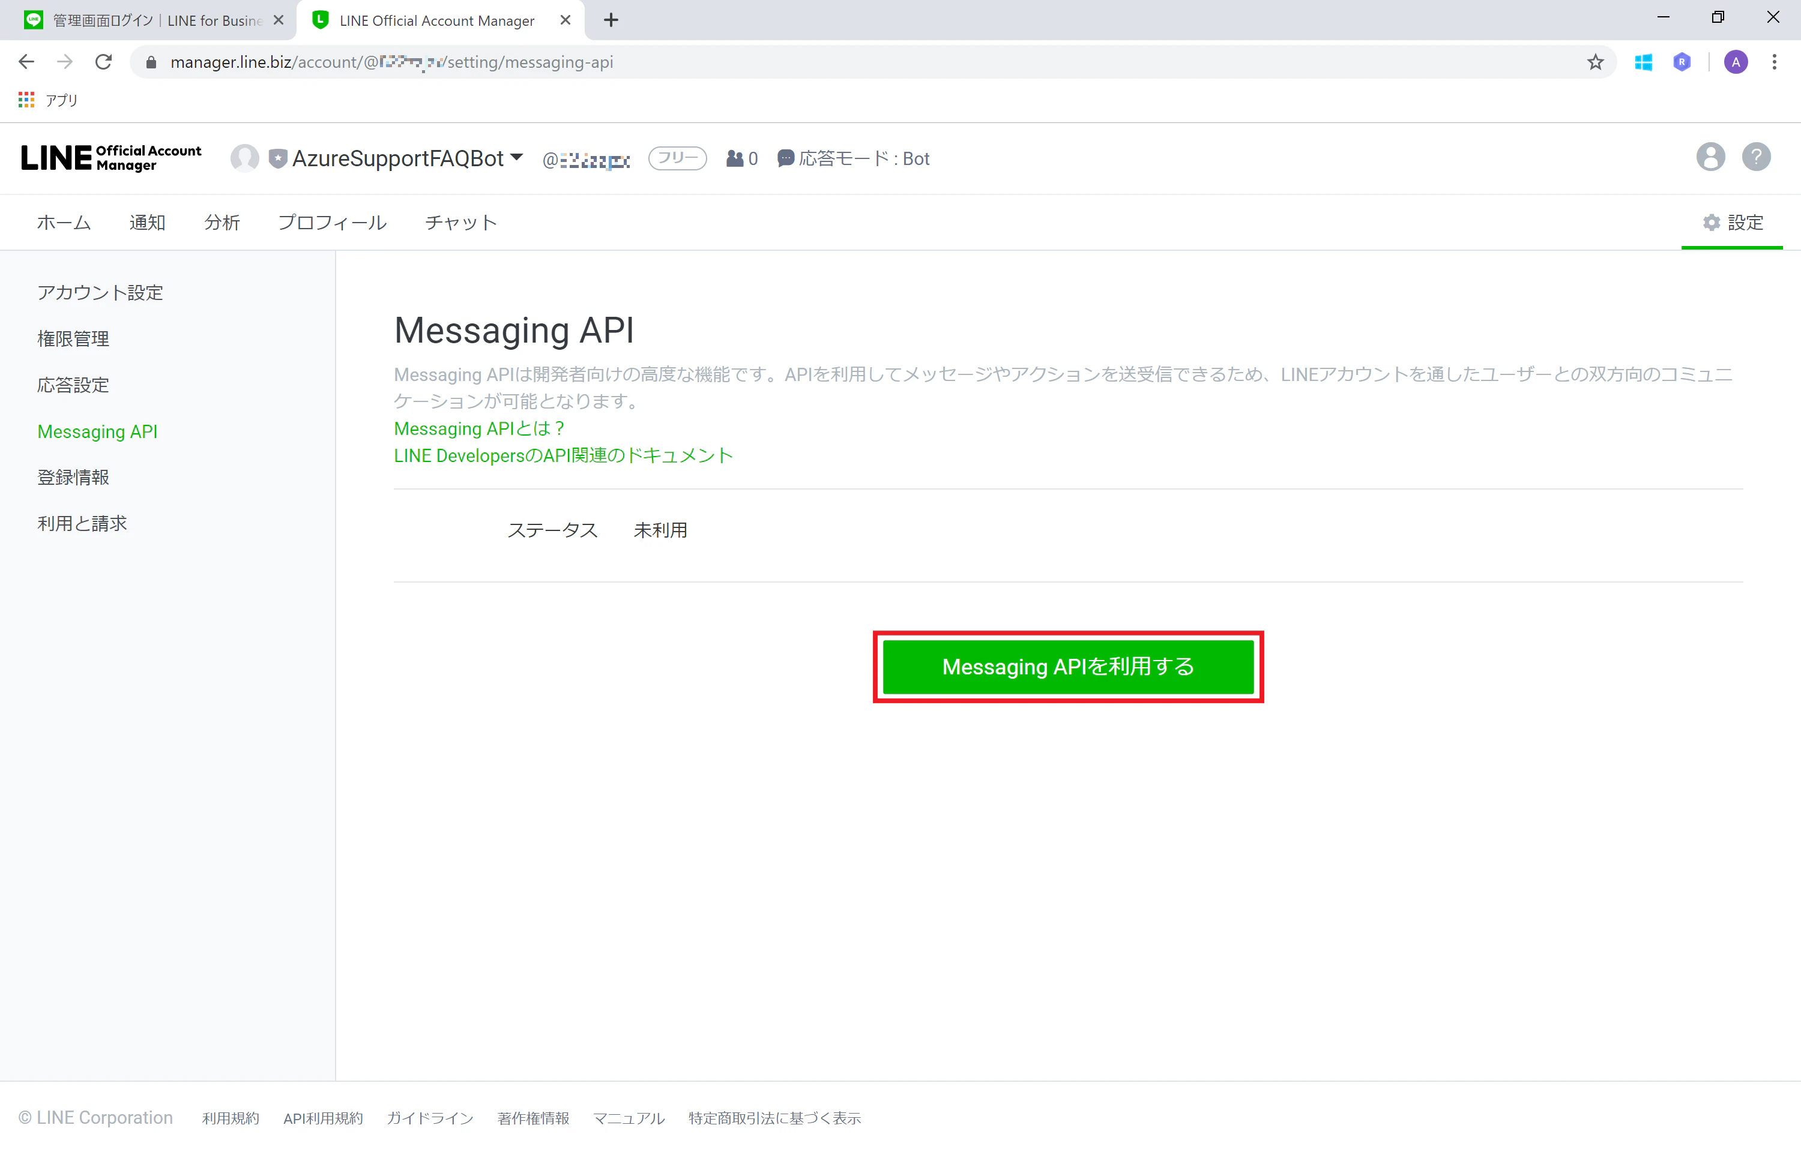This screenshot has width=1801, height=1152.
Task: Switch to the 分析 tab
Action: tap(222, 222)
